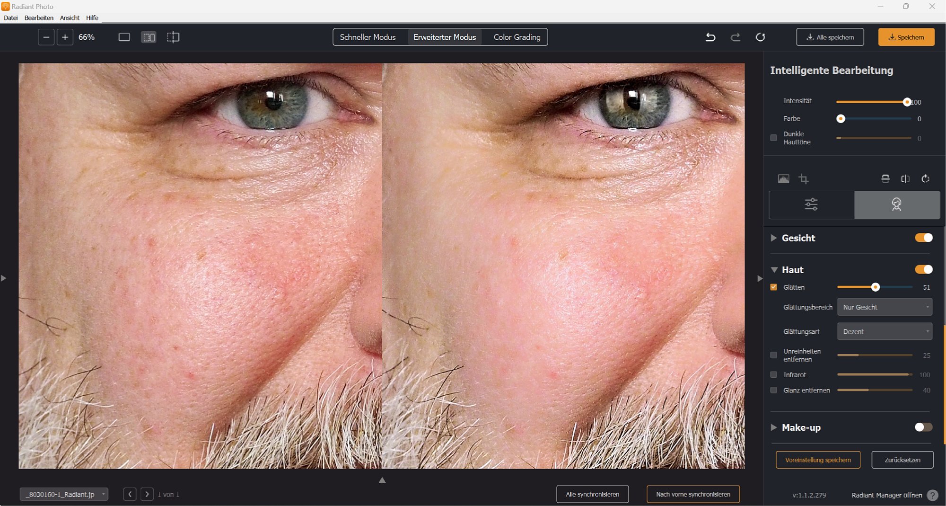Click the zoom in plus button
The height and width of the screenshot is (506, 946).
click(x=65, y=37)
